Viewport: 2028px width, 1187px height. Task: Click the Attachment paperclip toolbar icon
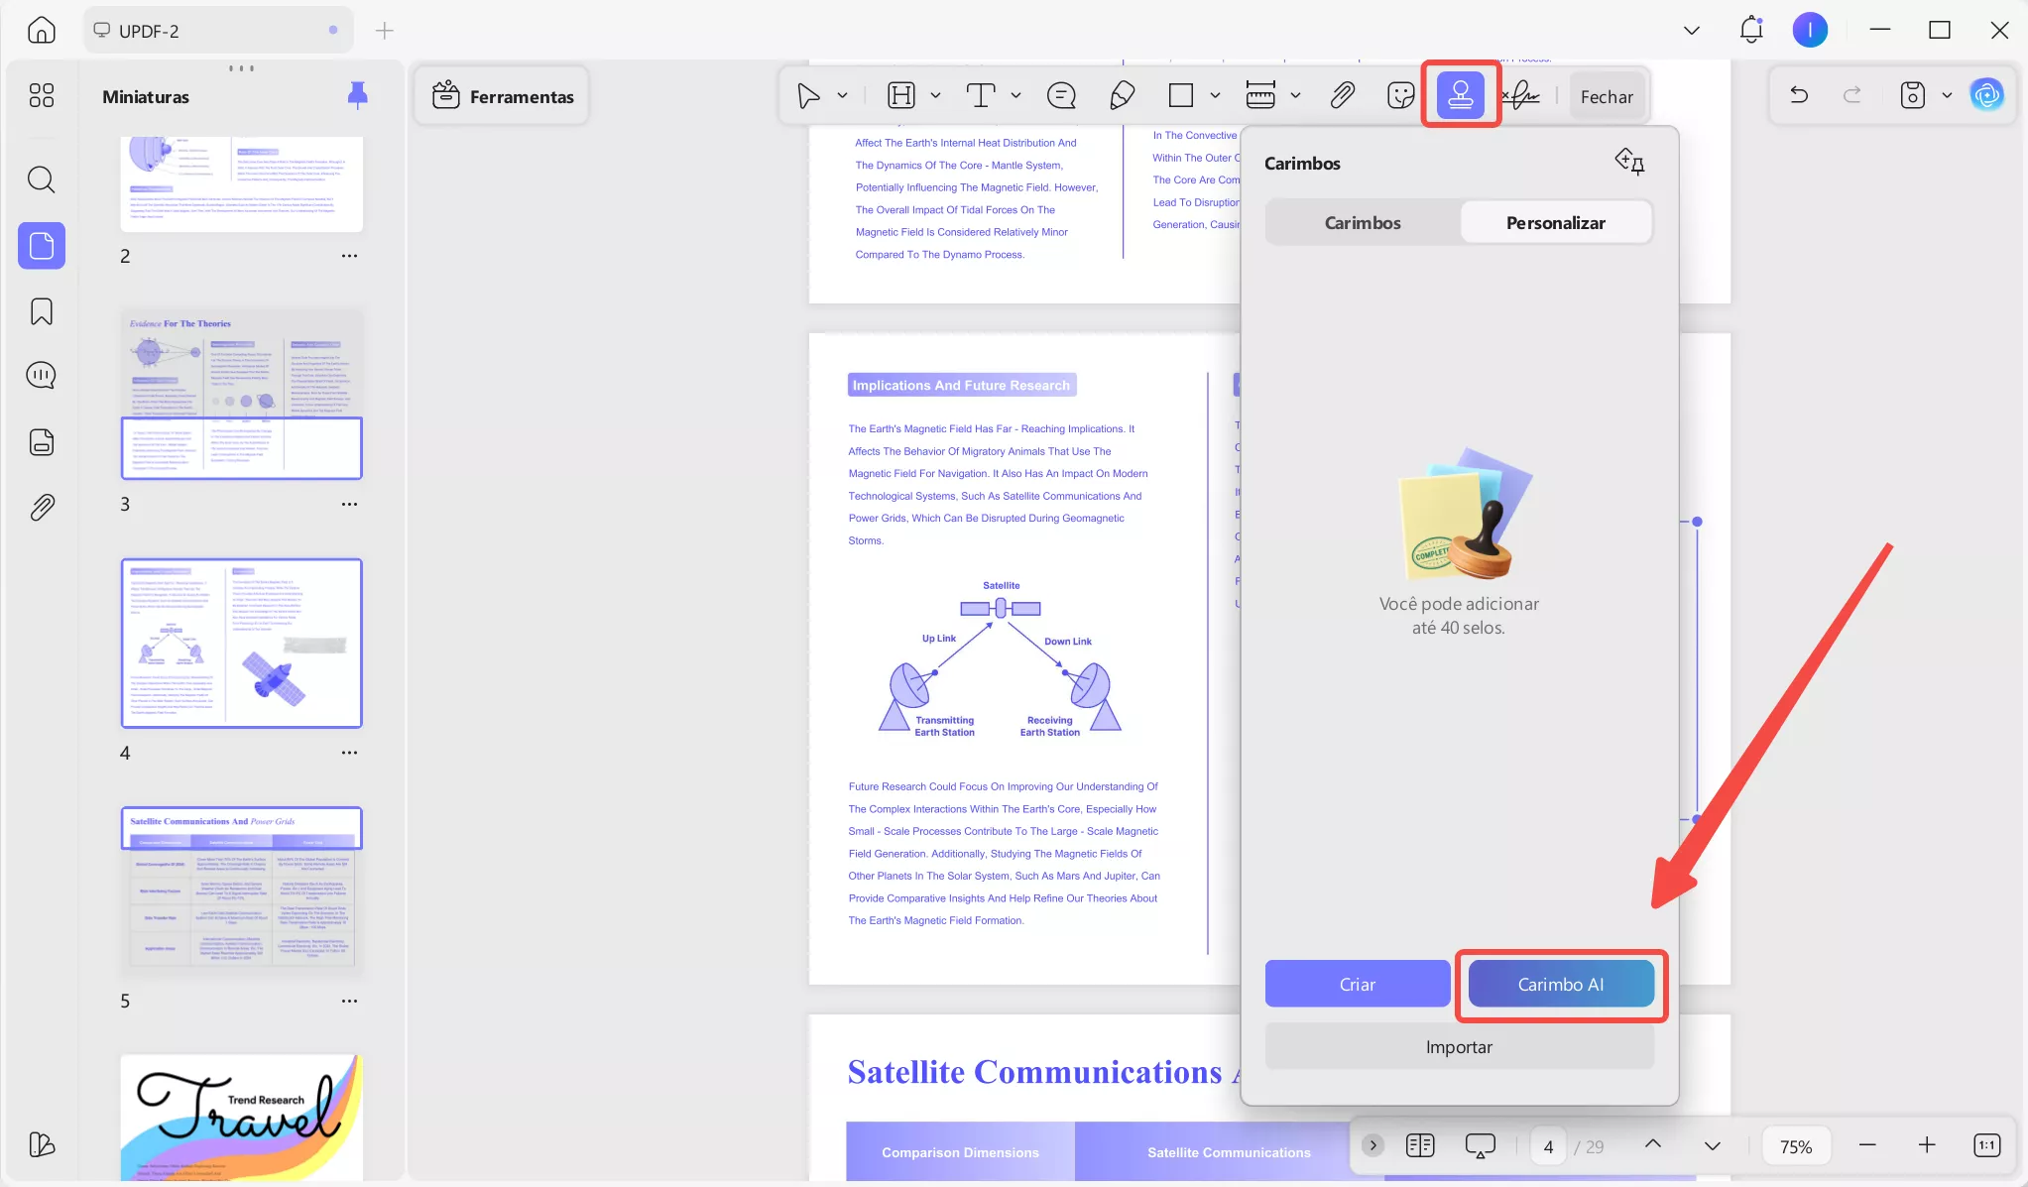pyautogui.click(x=1342, y=95)
